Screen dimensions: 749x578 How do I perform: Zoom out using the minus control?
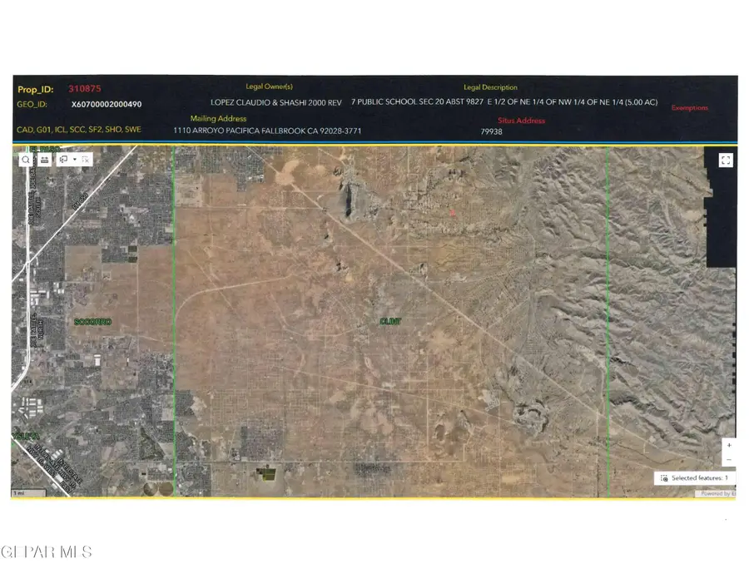[x=730, y=458]
